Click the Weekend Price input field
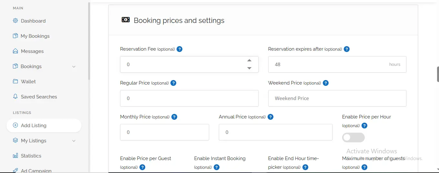This screenshot has height=173, width=439. pyautogui.click(x=337, y=98)
